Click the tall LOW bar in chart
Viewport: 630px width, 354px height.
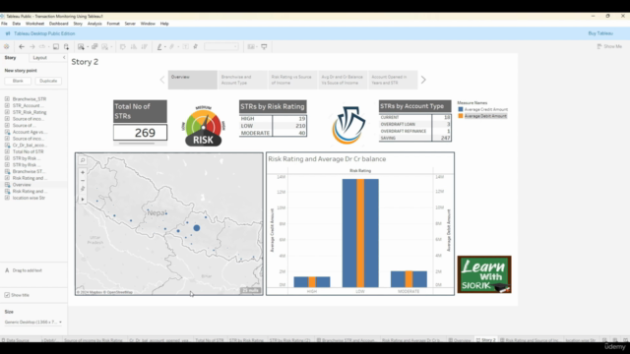tap(360, 233)
